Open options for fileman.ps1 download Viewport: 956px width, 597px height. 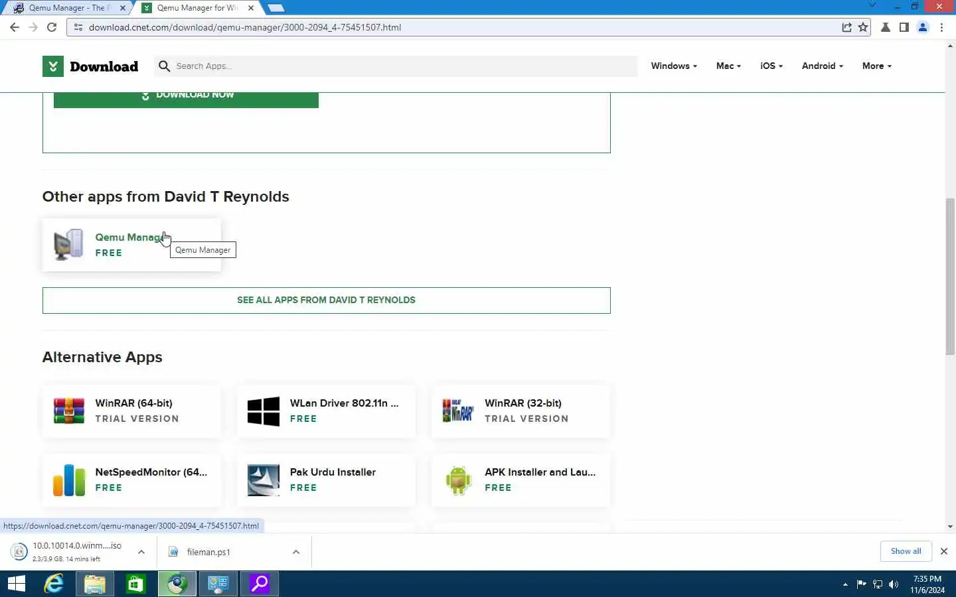click(x=296, y=552)
